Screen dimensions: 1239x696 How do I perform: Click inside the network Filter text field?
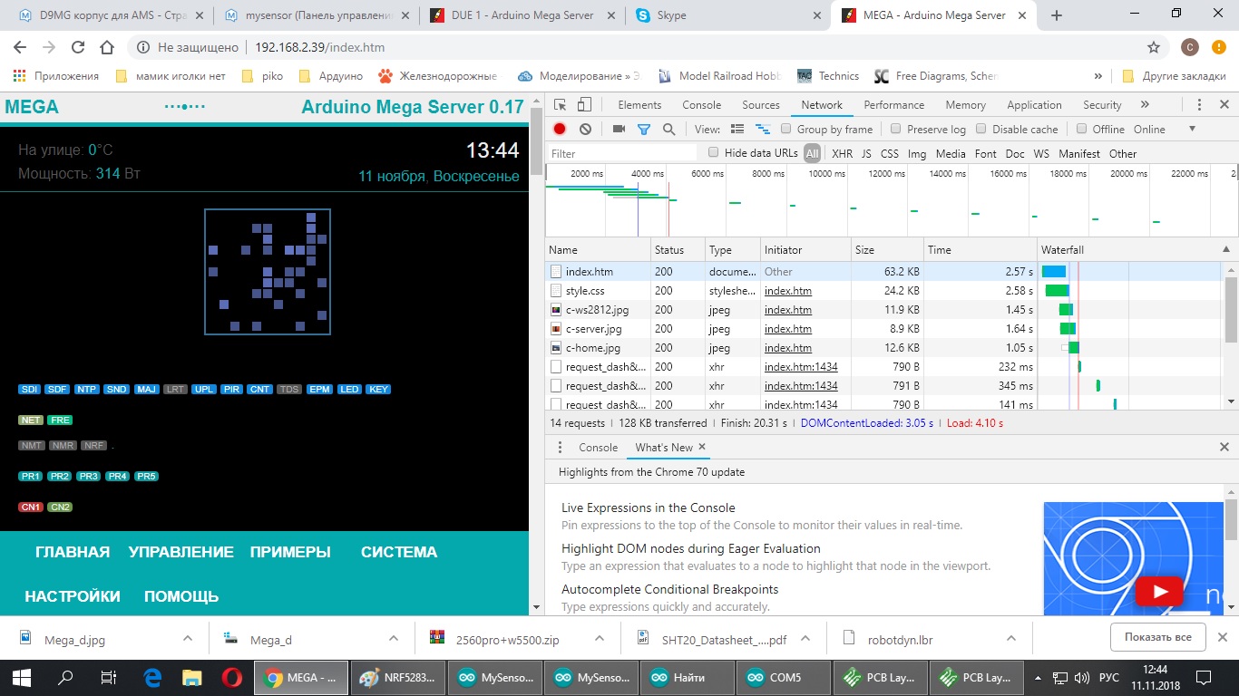point(621,153)
